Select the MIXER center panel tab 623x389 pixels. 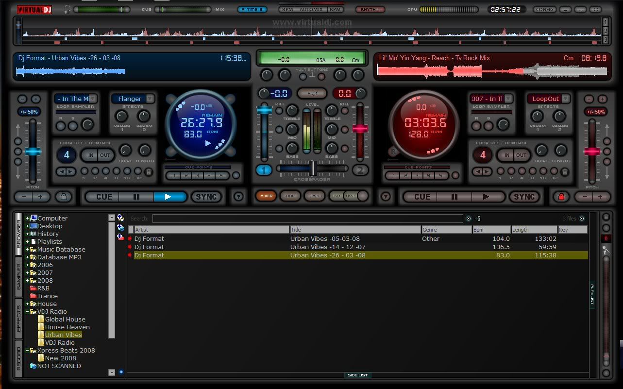click(266, 196)
